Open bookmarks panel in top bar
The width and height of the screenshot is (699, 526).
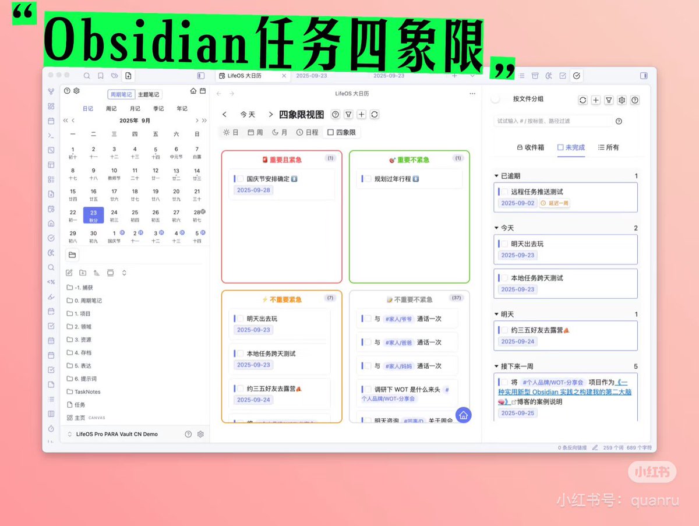[x=101, y=76]
